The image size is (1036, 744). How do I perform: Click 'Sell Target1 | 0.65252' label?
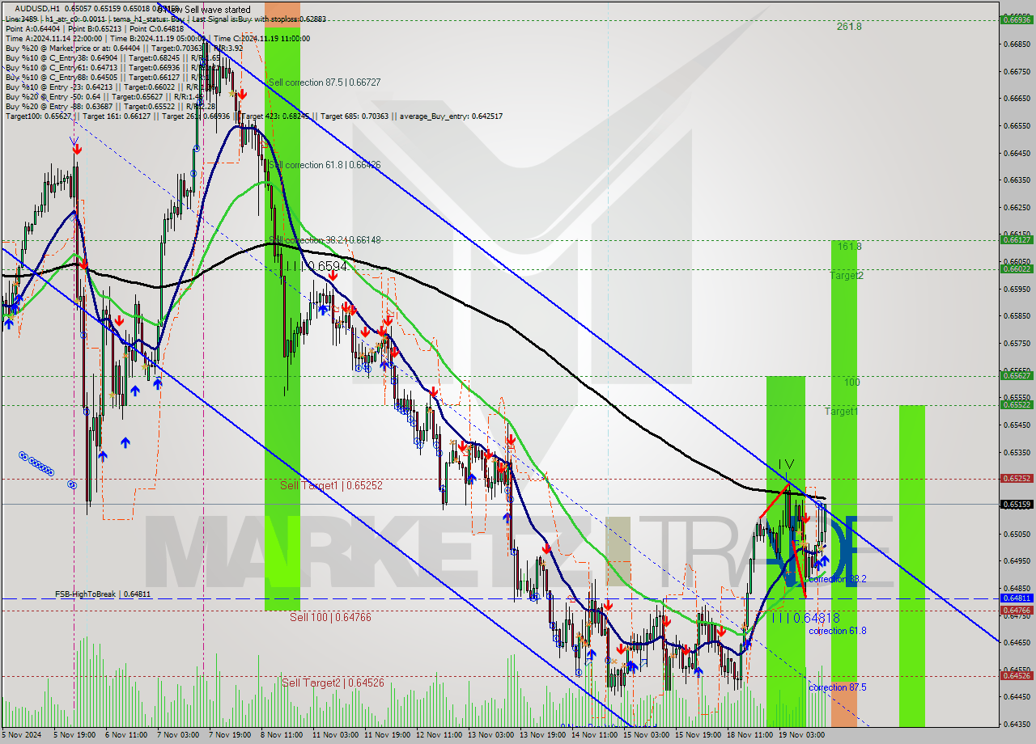[331, 485]
